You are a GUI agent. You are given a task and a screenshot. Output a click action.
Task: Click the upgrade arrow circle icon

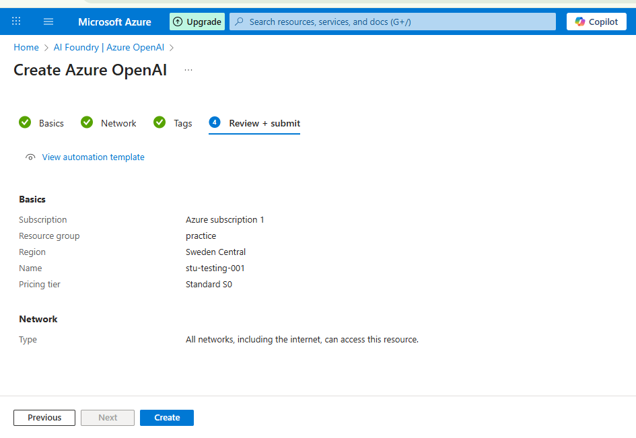pos(178,22)
